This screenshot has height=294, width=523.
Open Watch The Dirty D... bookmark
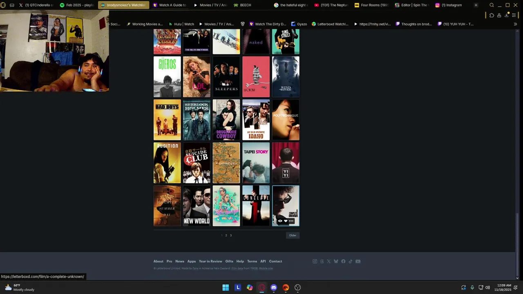(x=268, y=24)
